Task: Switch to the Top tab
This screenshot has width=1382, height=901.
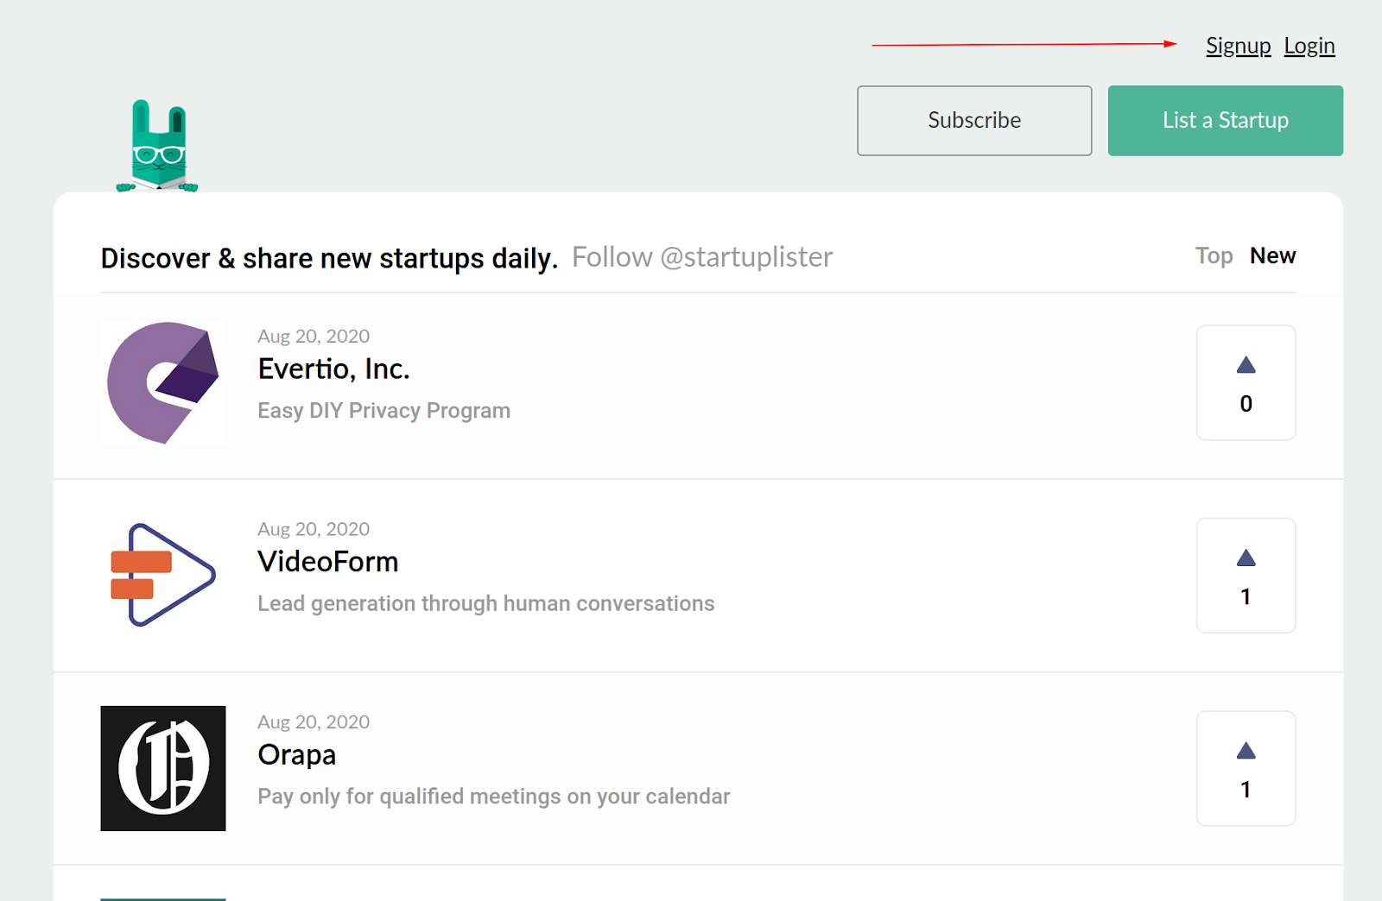Action: [1214, 256]
